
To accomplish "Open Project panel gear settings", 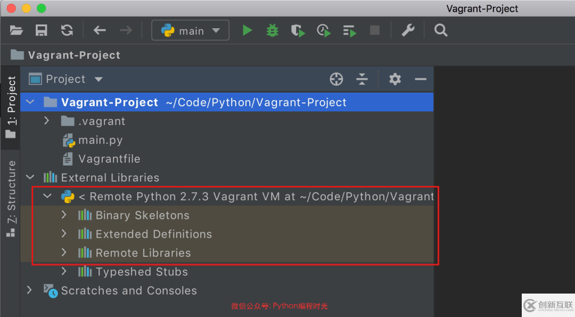I will click(395, 79).
